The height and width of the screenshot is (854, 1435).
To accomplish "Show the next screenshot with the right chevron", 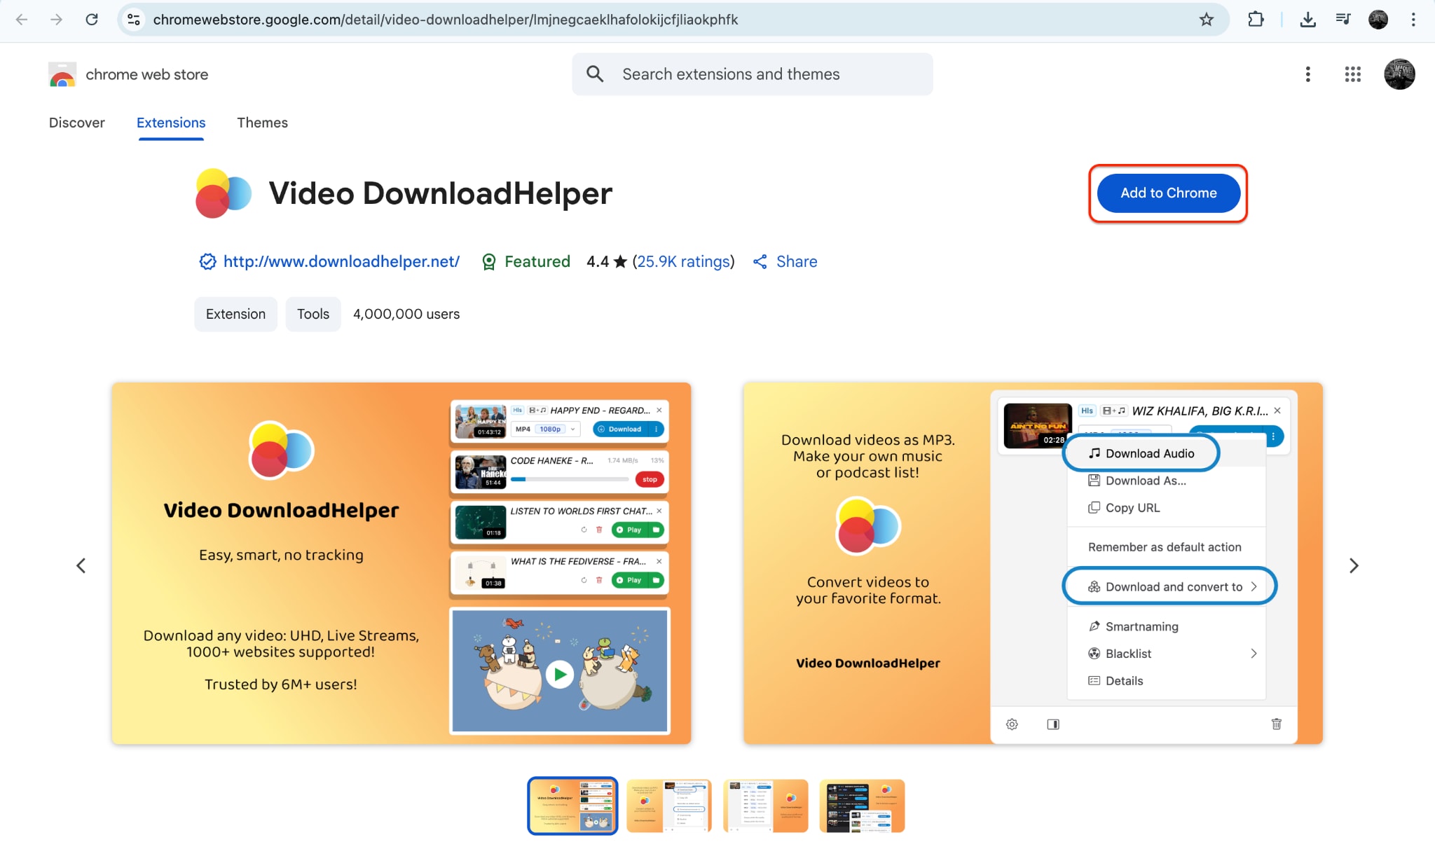I will (x=1353, y=565).
